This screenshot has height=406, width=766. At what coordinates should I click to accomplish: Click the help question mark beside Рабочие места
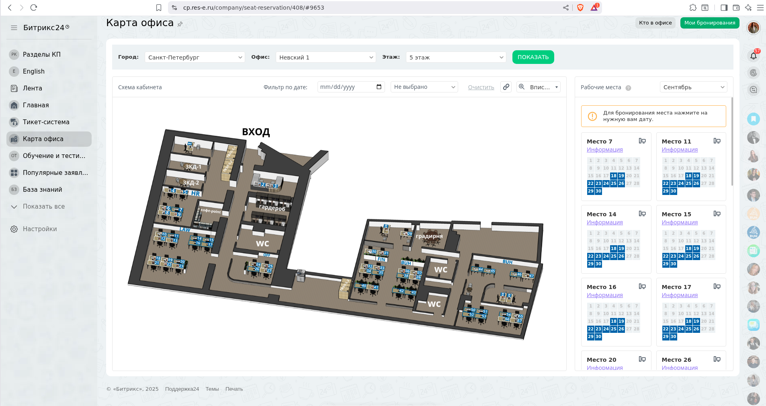(x=628, y=88)
